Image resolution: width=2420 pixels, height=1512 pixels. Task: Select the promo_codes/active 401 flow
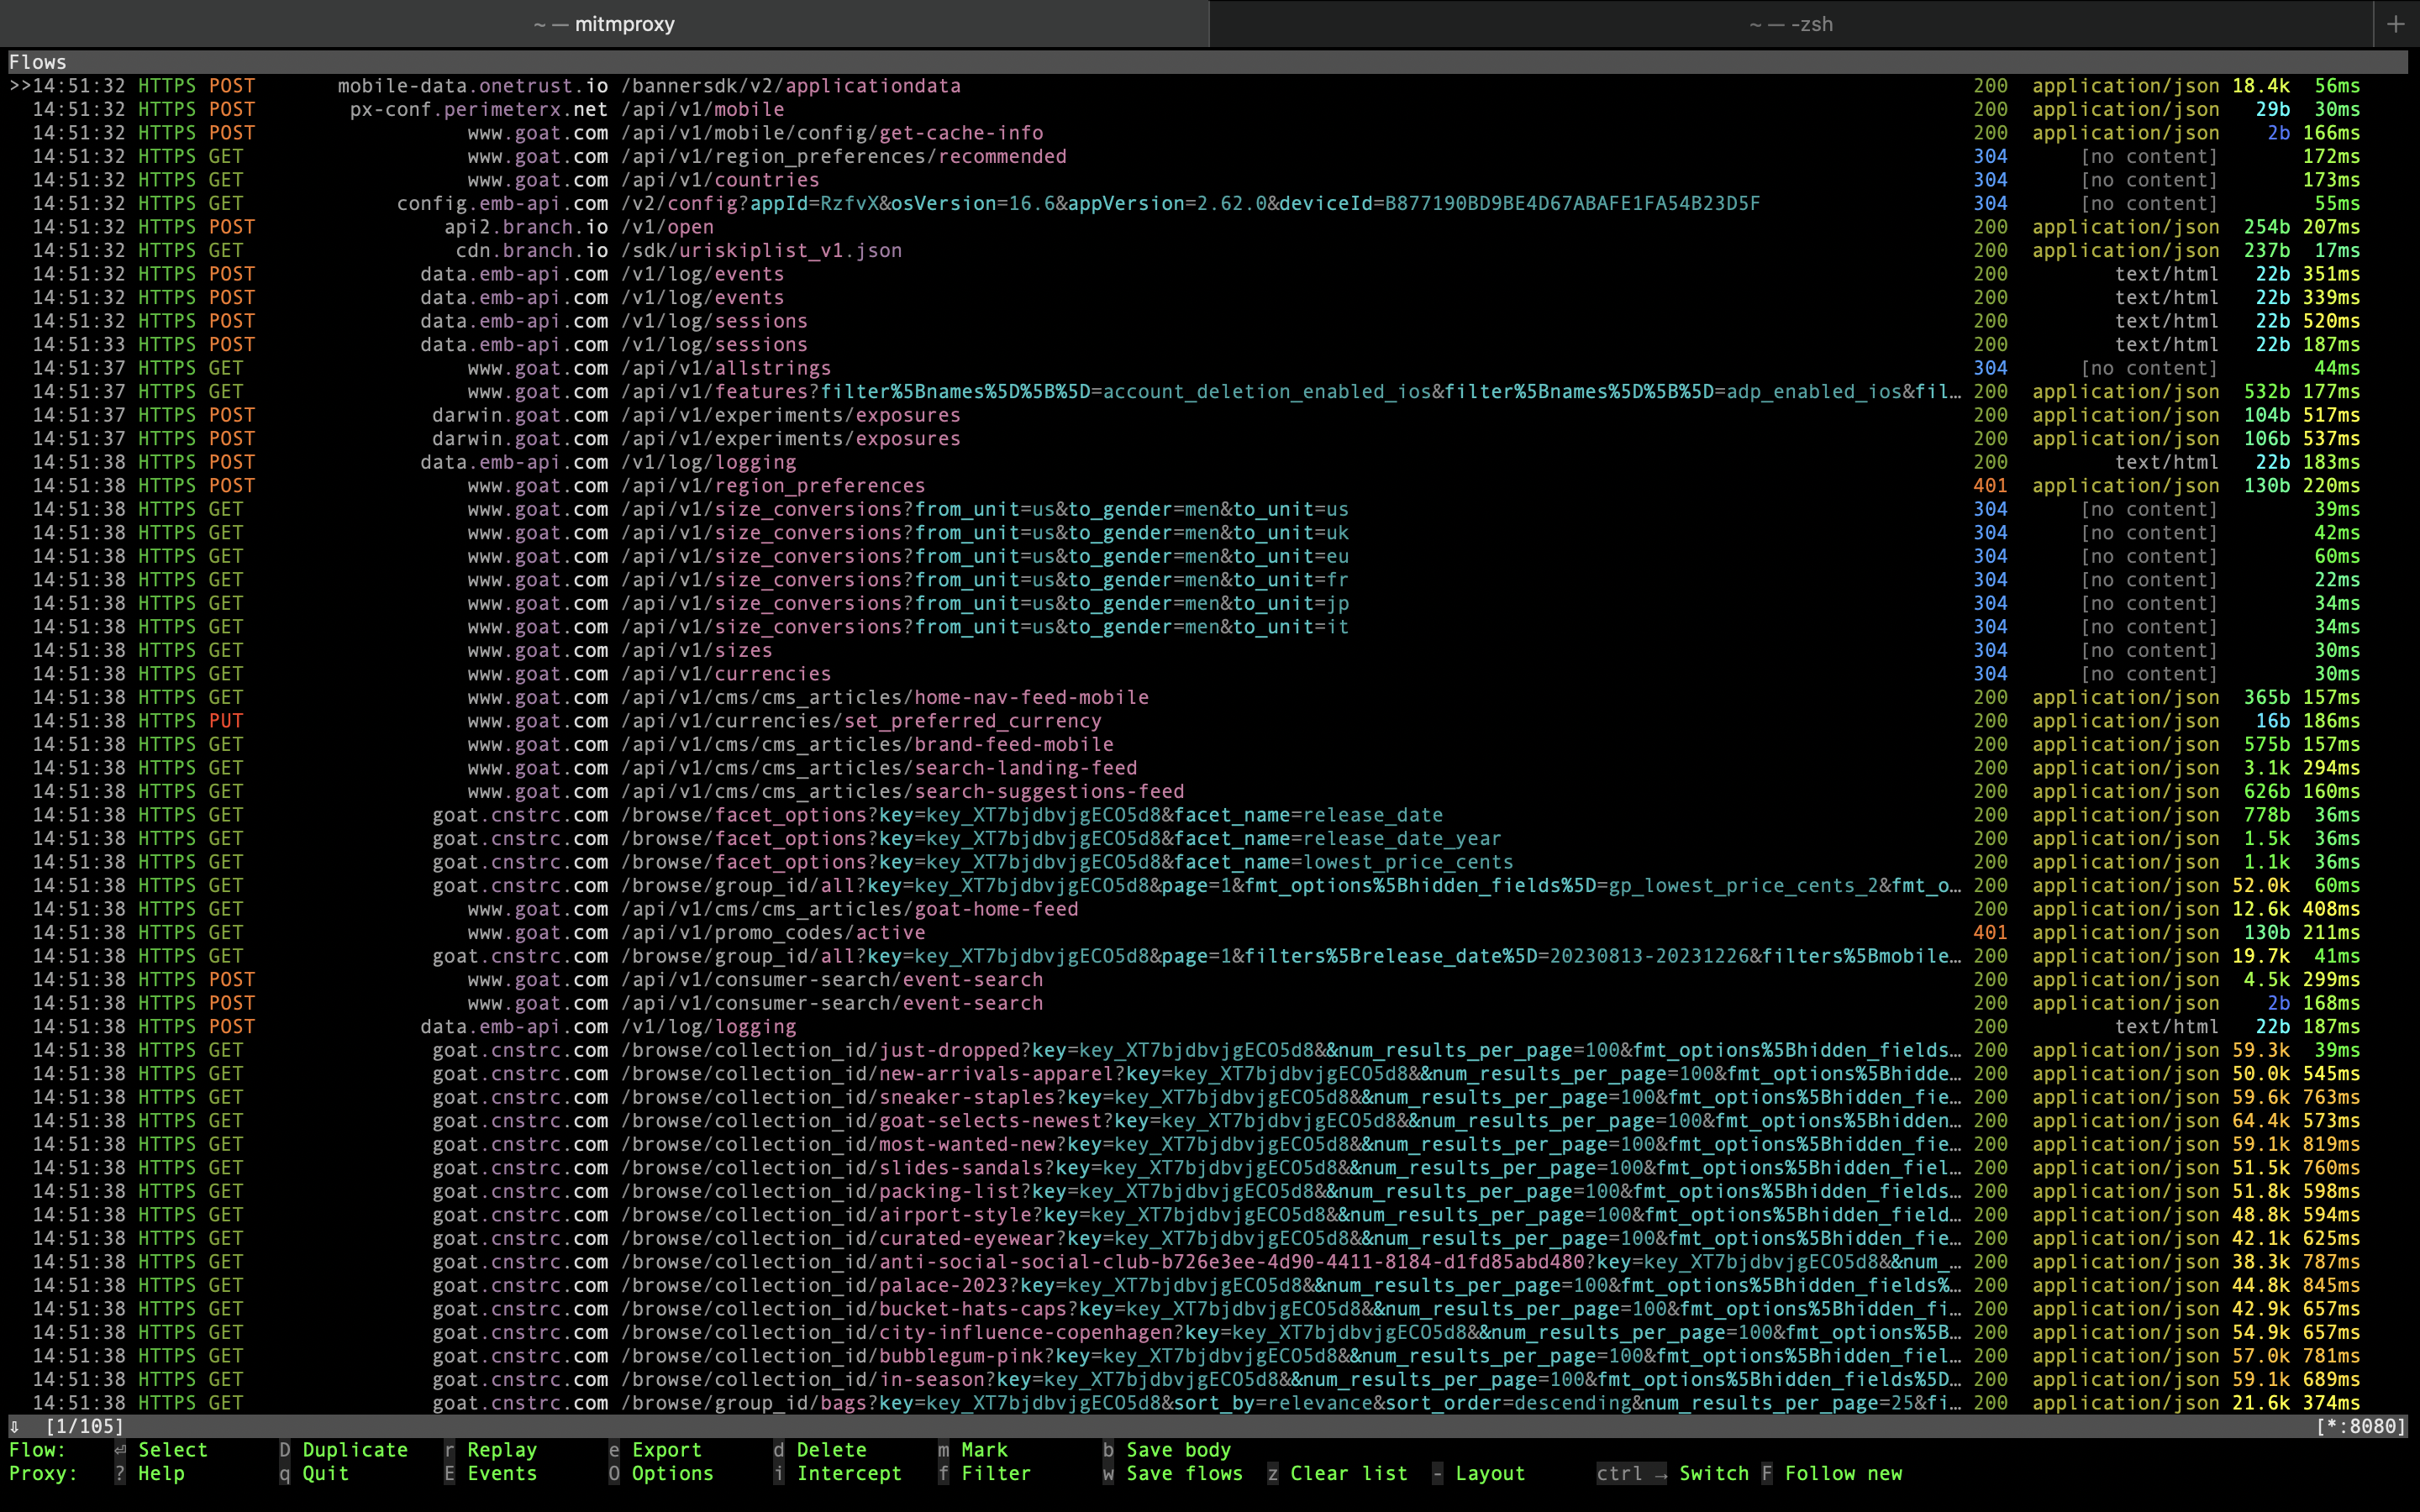tap(1208, 932)
